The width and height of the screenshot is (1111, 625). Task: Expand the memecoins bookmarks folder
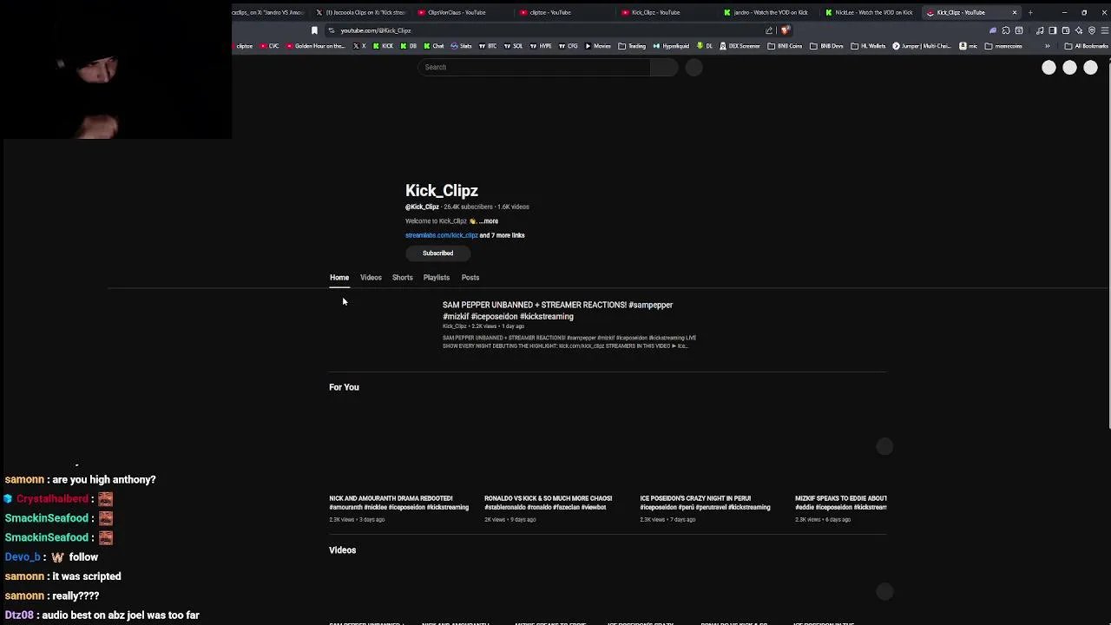(1003, 46)
